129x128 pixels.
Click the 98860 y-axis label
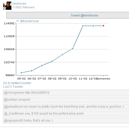click(x=10, y=75)
